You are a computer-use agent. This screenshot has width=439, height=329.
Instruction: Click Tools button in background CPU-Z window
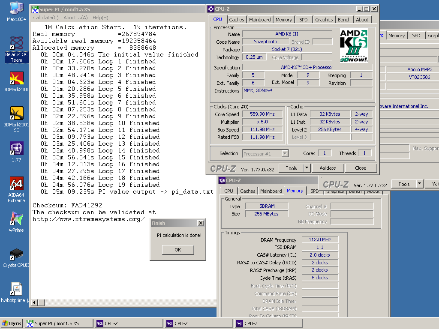(404, 184)
